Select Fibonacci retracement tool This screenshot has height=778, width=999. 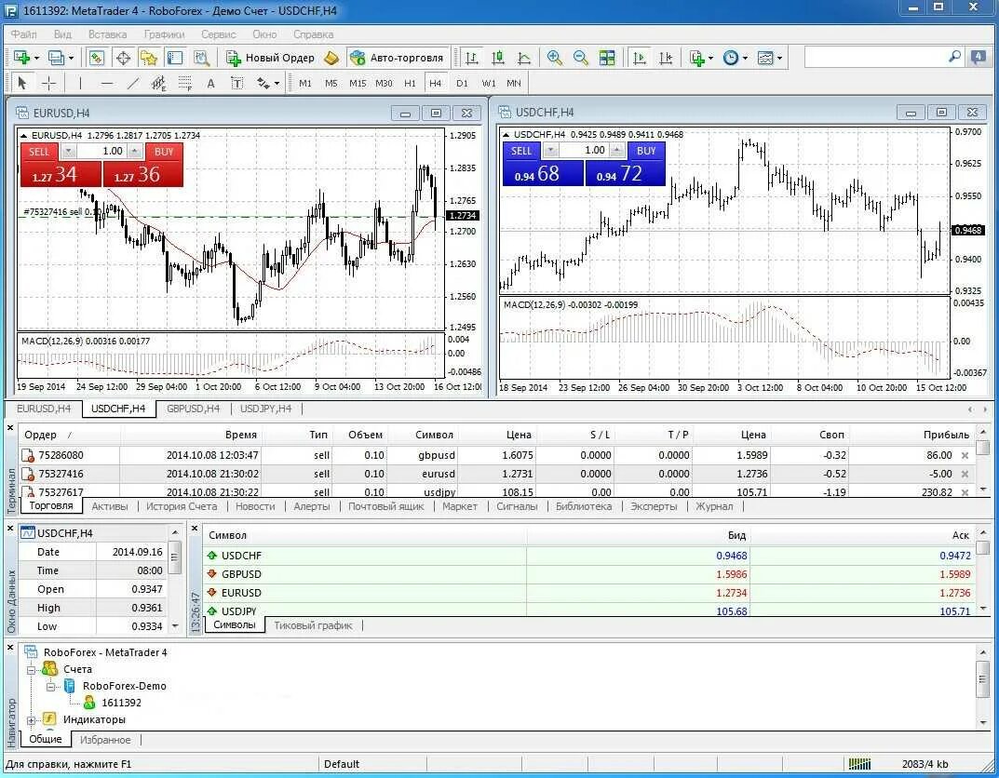184,83
